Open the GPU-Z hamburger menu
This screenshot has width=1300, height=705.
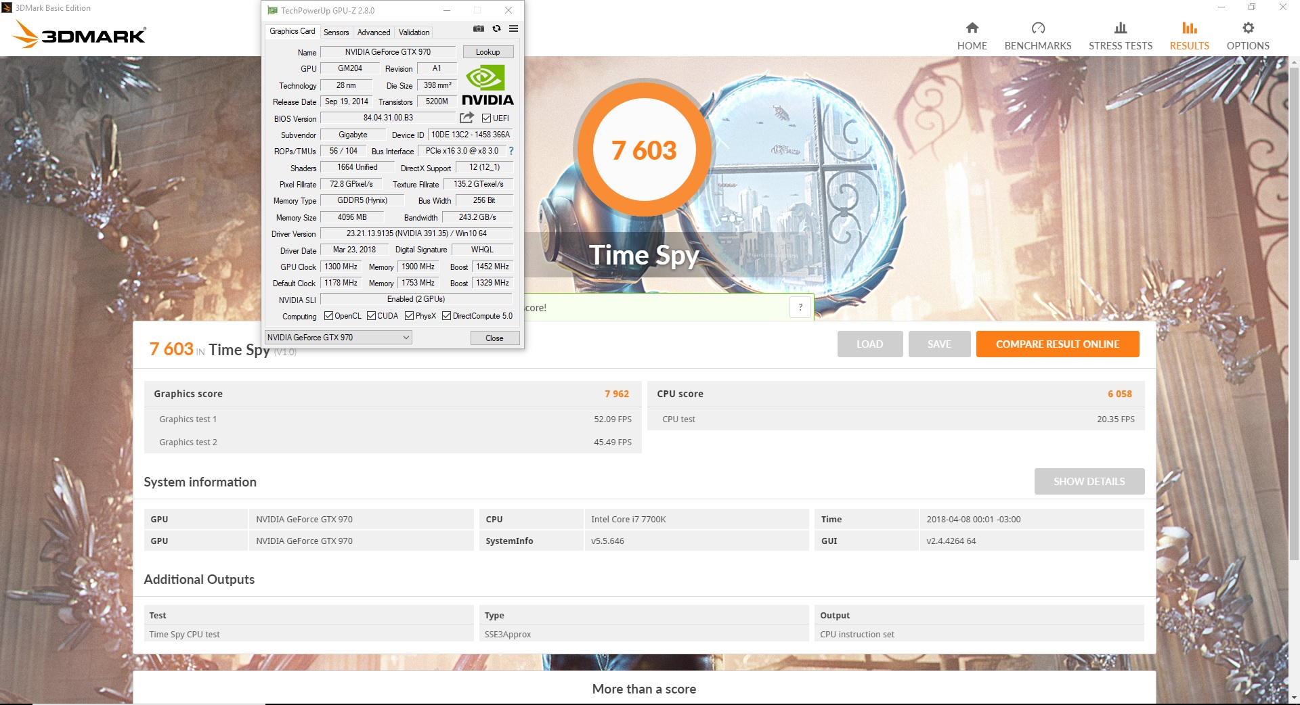tap(513, 28)
